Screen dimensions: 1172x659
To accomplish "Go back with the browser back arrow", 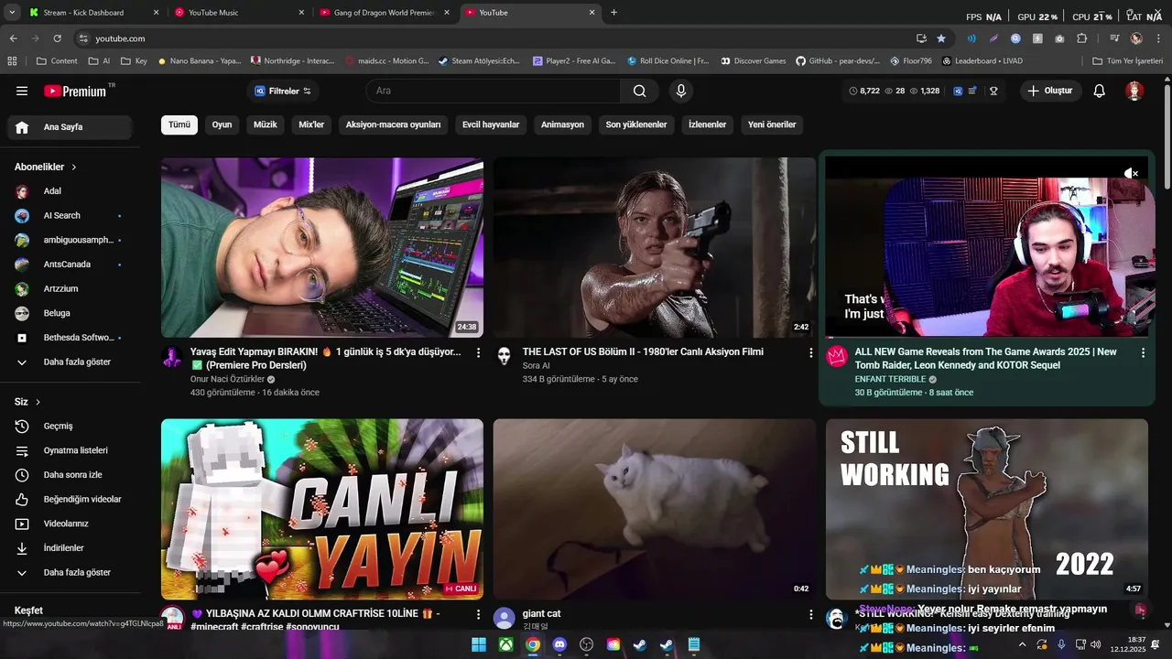I will click(13, 38).
